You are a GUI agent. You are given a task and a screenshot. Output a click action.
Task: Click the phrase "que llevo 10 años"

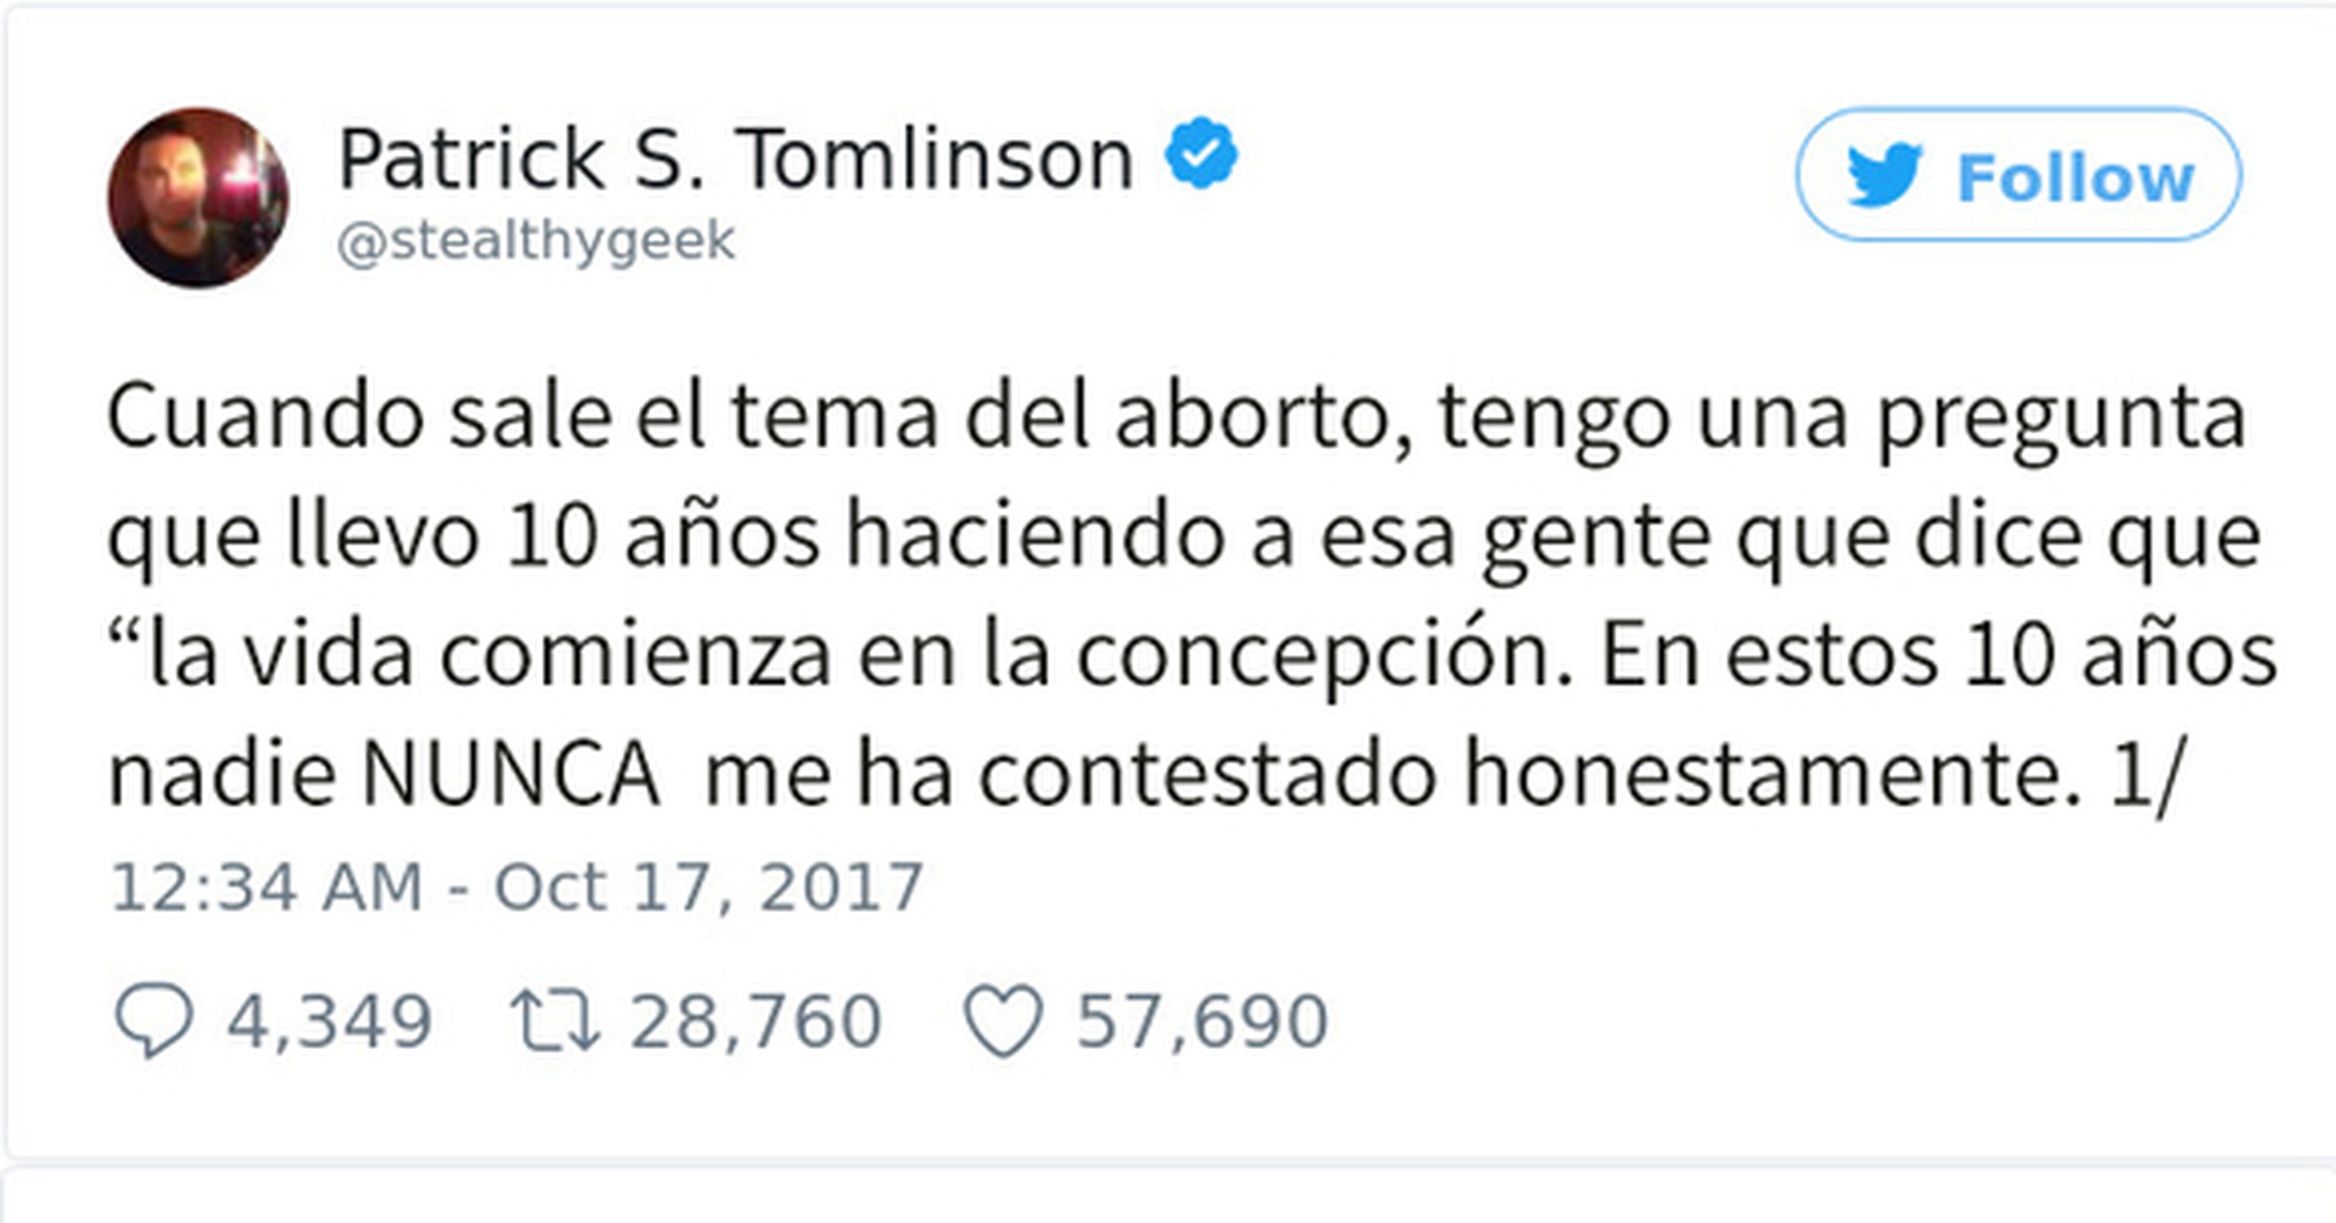(x=462, y=537)
